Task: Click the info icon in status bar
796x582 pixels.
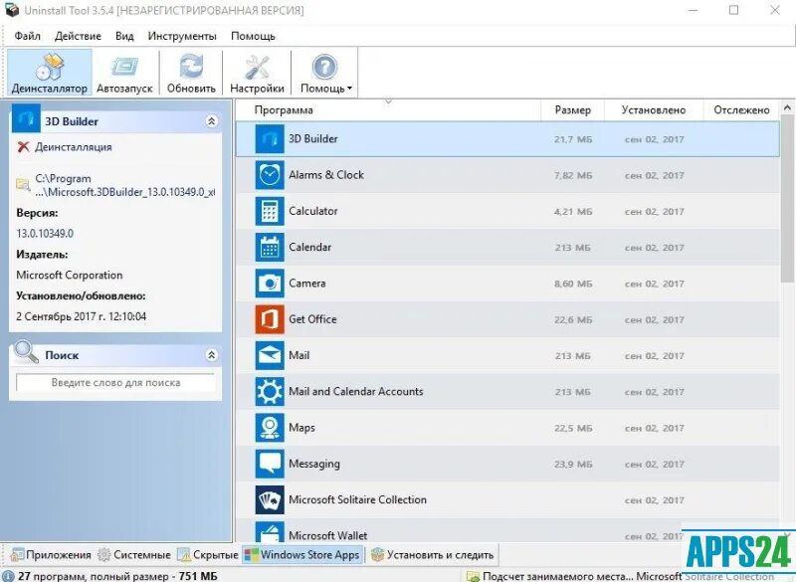Action: click(8, 576)
